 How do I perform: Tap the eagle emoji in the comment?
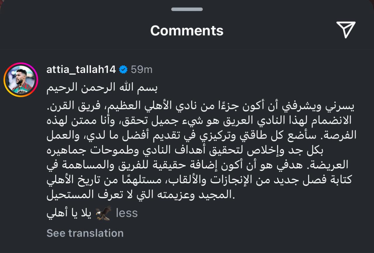104,213
